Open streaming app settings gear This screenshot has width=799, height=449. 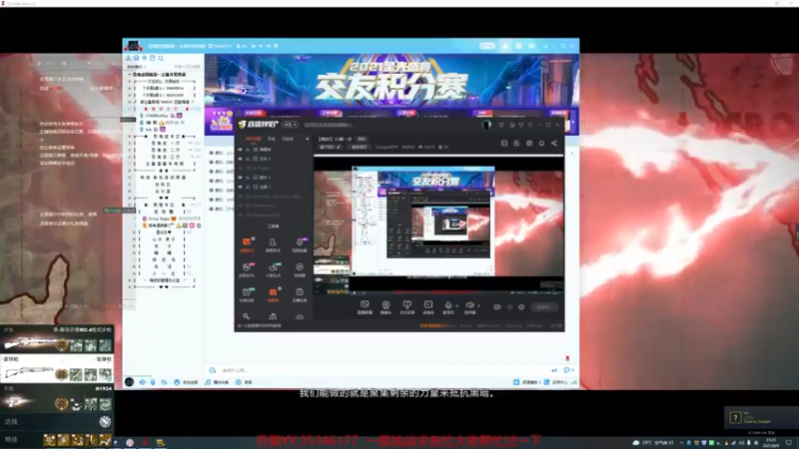point(521,307)
